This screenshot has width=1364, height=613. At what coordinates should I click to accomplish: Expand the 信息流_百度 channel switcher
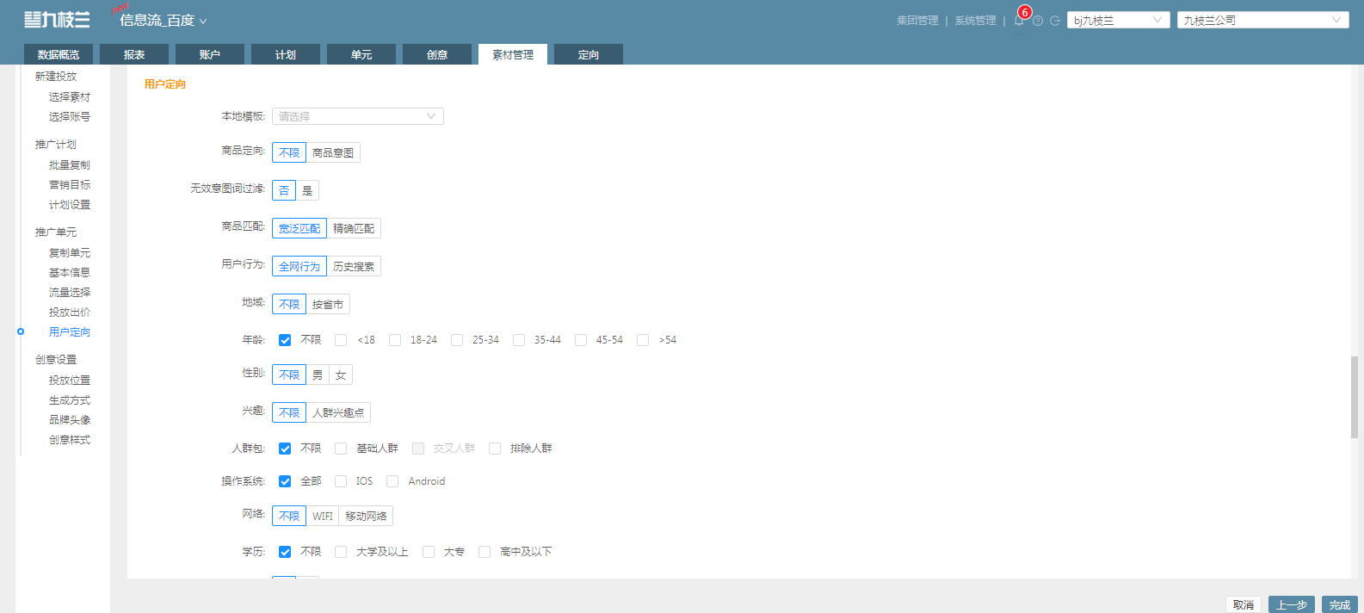163,20
